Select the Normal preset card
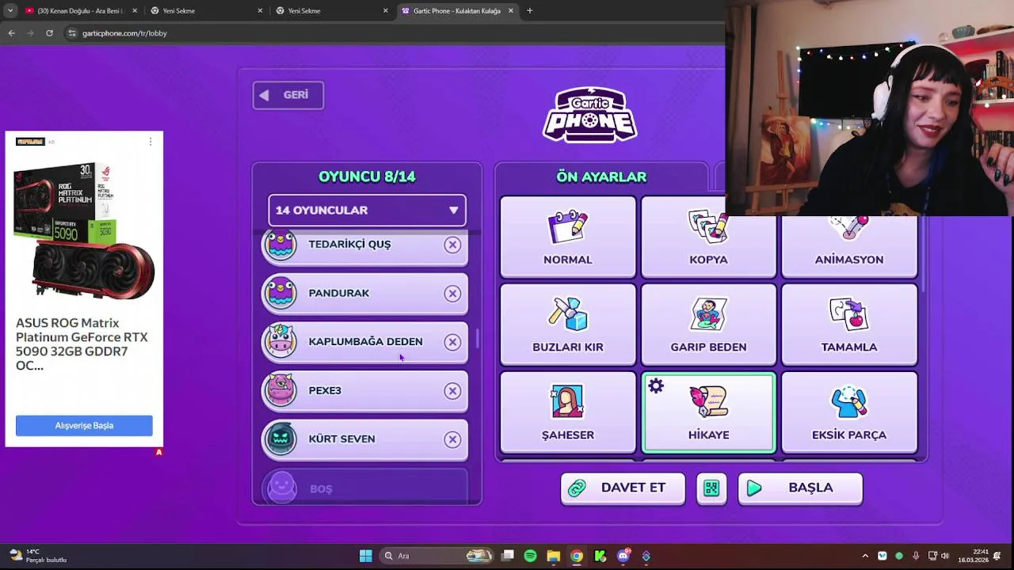This screenshot has height=570, width=1014. tap(567, 237)
